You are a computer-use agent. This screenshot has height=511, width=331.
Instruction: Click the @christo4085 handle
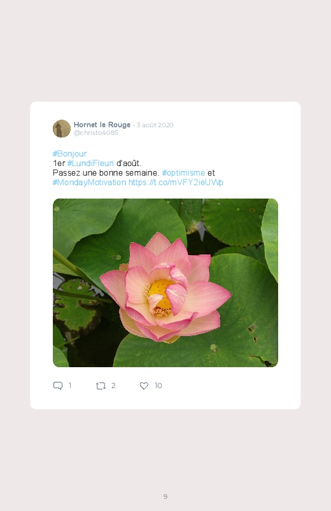point(96,132)
